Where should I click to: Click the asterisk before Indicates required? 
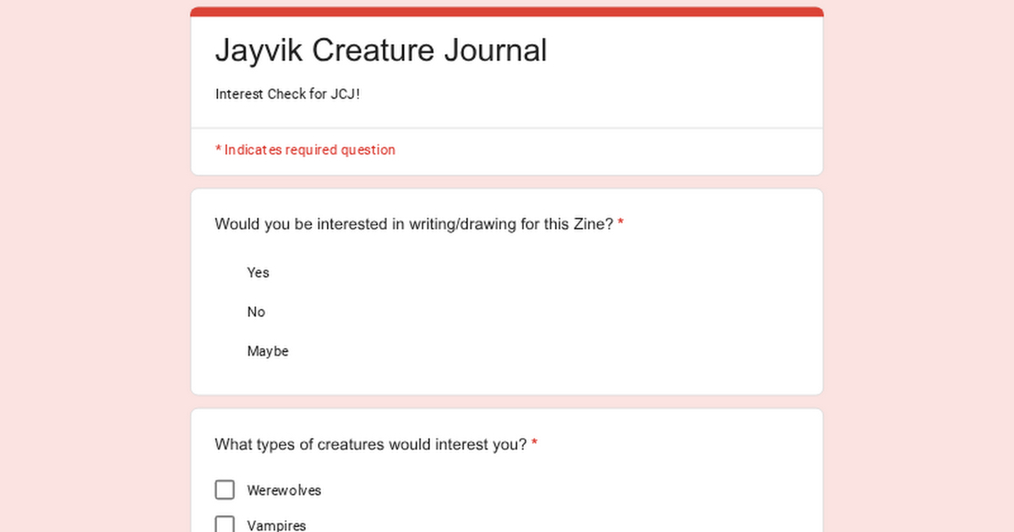pos(218,150)
